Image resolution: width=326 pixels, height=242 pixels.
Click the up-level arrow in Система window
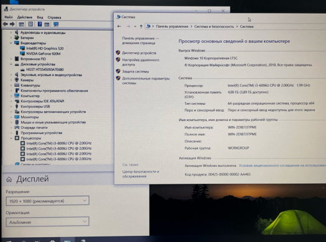tap(141, 26)
